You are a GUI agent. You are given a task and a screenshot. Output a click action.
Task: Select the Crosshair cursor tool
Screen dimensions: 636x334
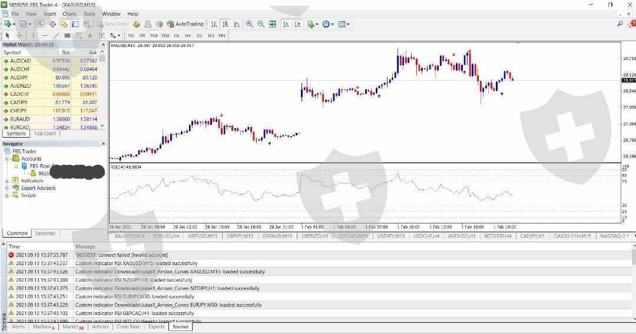coord(19,35)
